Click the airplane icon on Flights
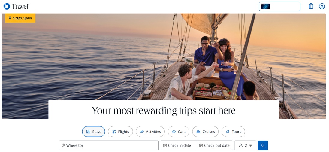329x152 pixels. click(x=114, y=132)
